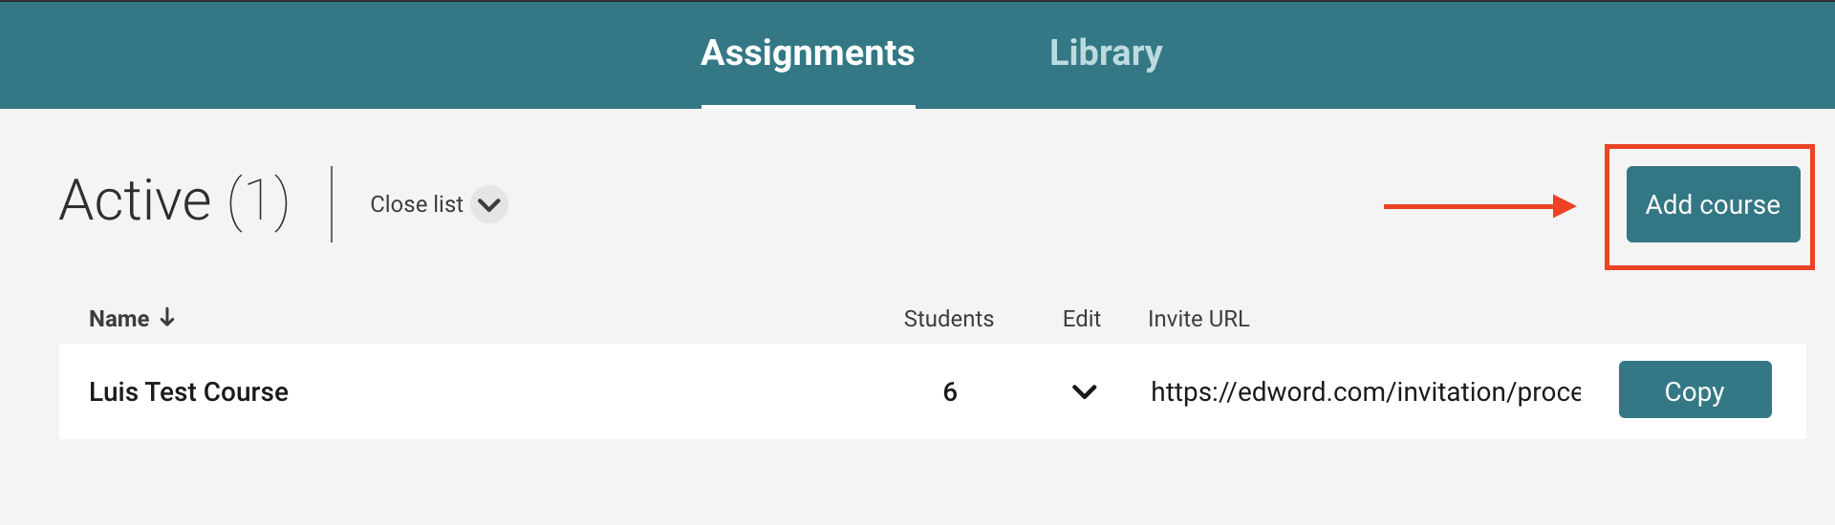This screenshot has width=1835, height=525.
Task: Click the (1) count beside Active
Action: (258, 202)
